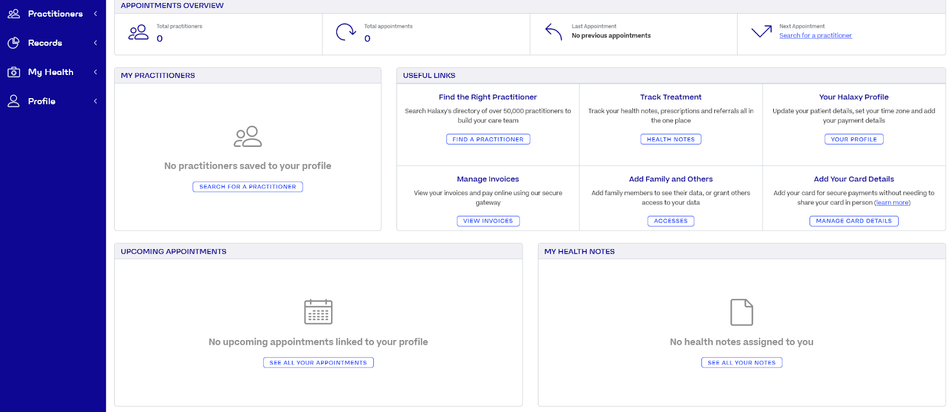Click the Records pie chart icon
The image size is (951, 412).
pos(14,43)
